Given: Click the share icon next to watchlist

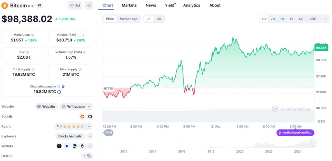Looking at the screenshot, I should tap(89, 6).
